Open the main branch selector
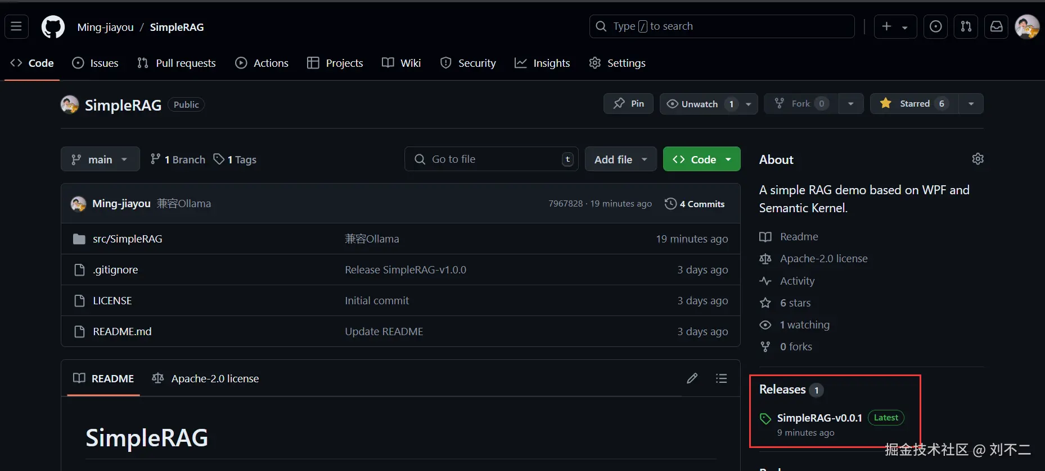Viewport: 1045px width, 471px height. click(x=100, y=159)
